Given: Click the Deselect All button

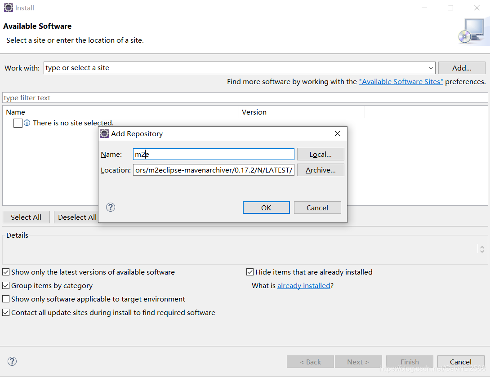Looking at the screenshot, I should click(77, 217).
